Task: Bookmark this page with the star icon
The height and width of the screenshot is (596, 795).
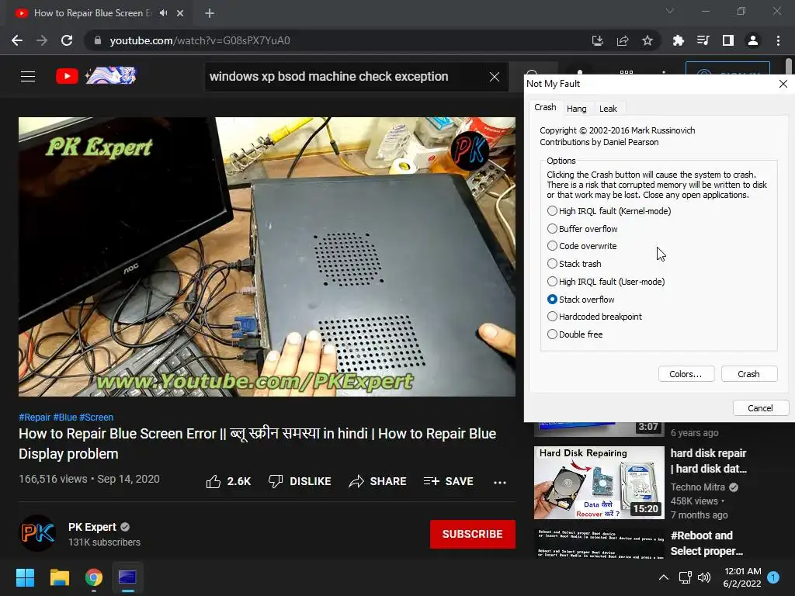Action: (x=647, y=40)
